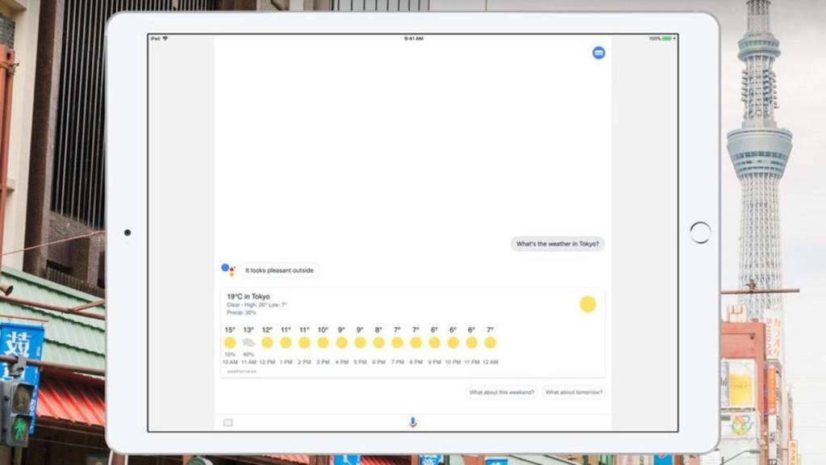Tap the microphone icon to speak a query
Image resolution: width=826 pixels, height=465 pixels.
tap(412, 421)
